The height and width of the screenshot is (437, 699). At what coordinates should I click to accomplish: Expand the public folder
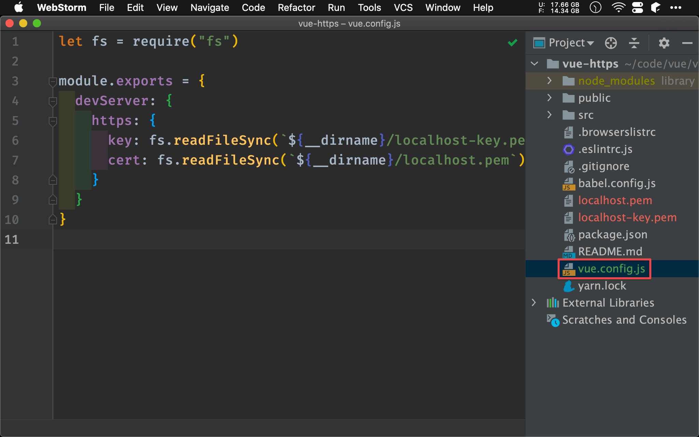[549, 98]
